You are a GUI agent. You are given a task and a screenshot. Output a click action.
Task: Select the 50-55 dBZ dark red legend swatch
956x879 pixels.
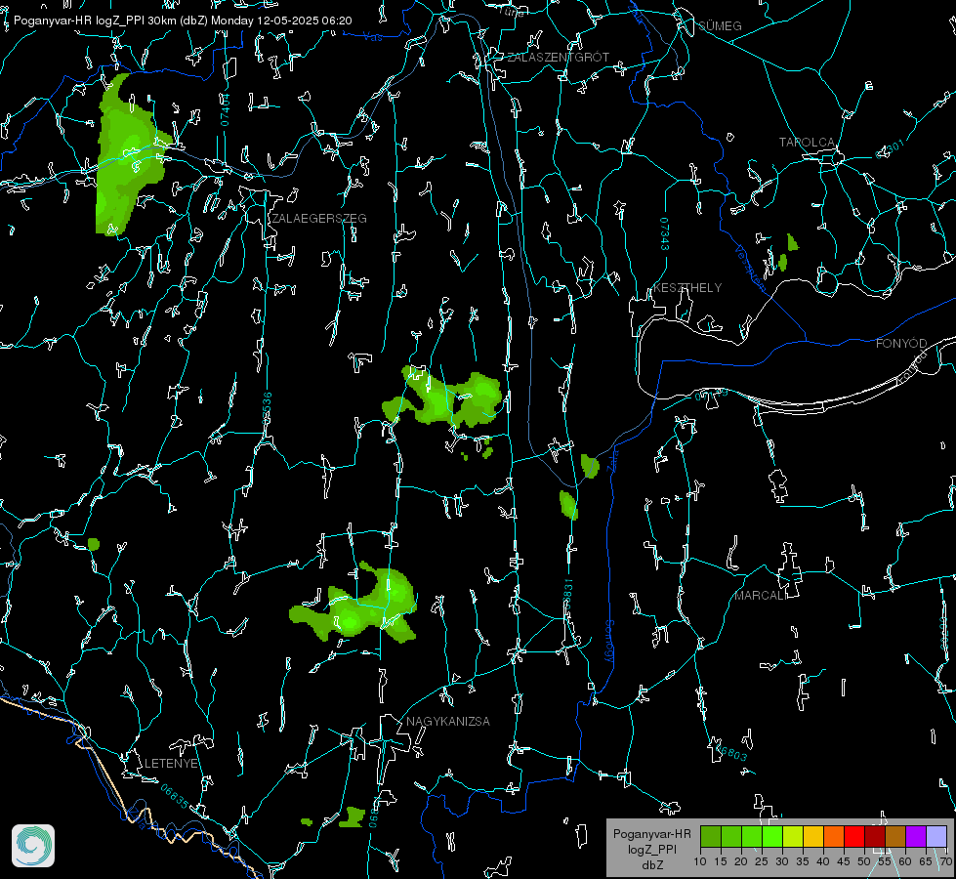pos(875,837)
